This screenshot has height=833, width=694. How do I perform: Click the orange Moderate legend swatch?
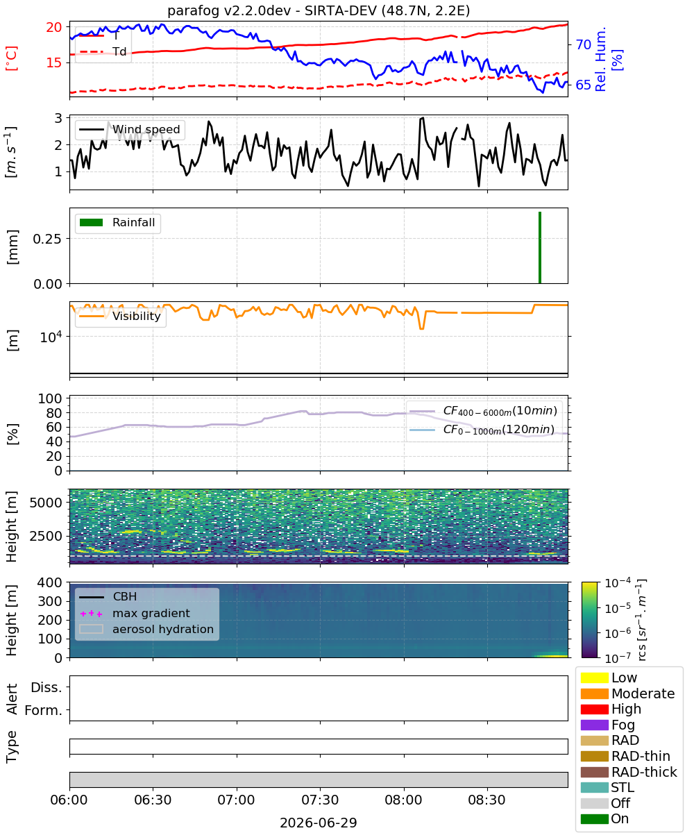594,693
